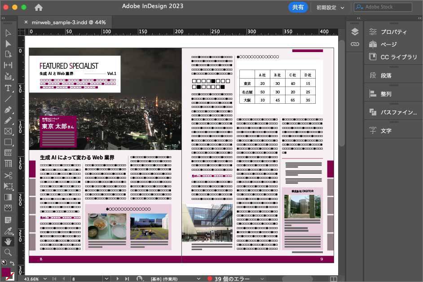The height and width of the screenshot is (282, 423).
Task: Go to next page arrow
Action: coord(118,279)
